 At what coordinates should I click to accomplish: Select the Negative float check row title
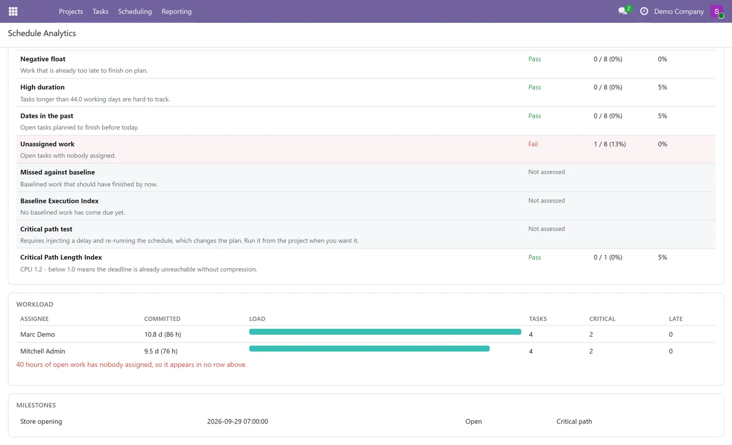pyautogui.click(x=43, y=59)
